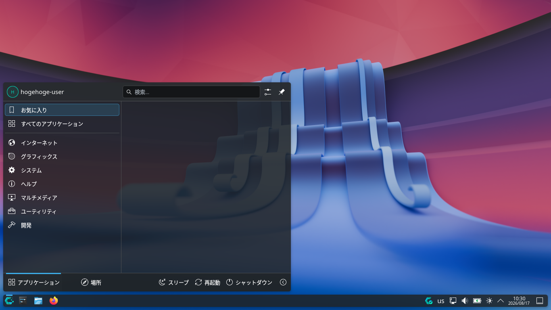Open the network connections tray icon

(x=453, y=301)
